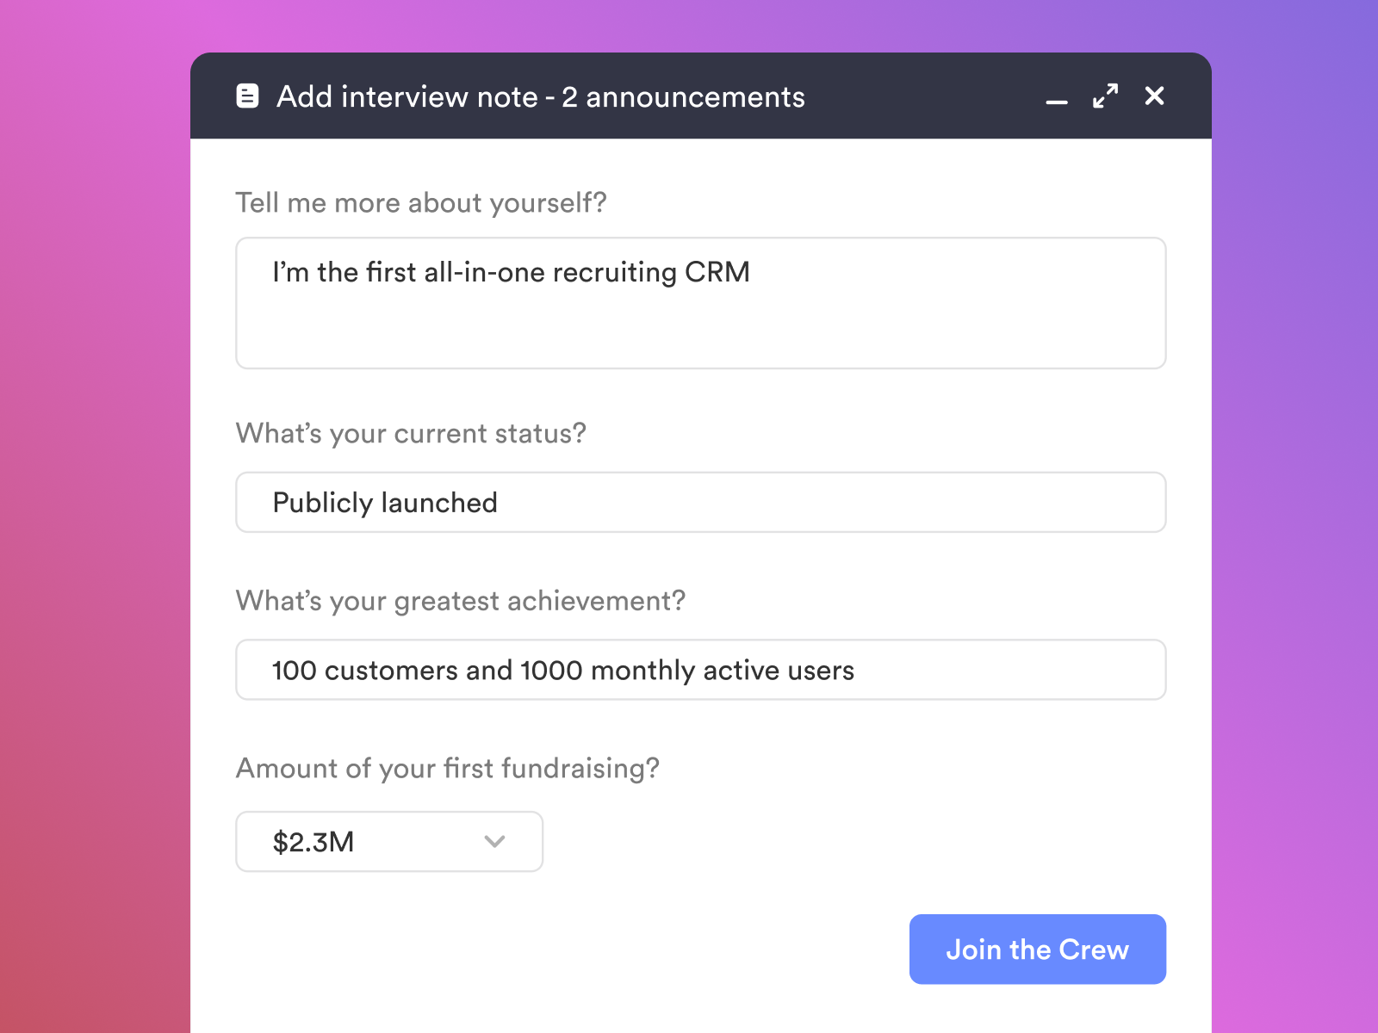Click the 'Add interview note - 2 announcements' title

tap(540, 97)
